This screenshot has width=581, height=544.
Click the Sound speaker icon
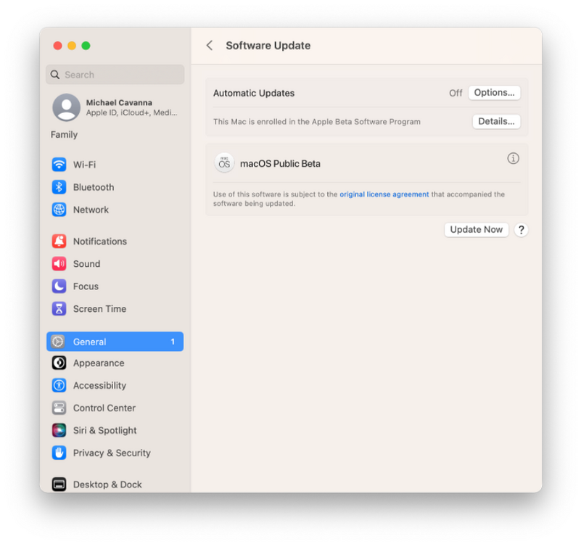(x=59, y=264)
